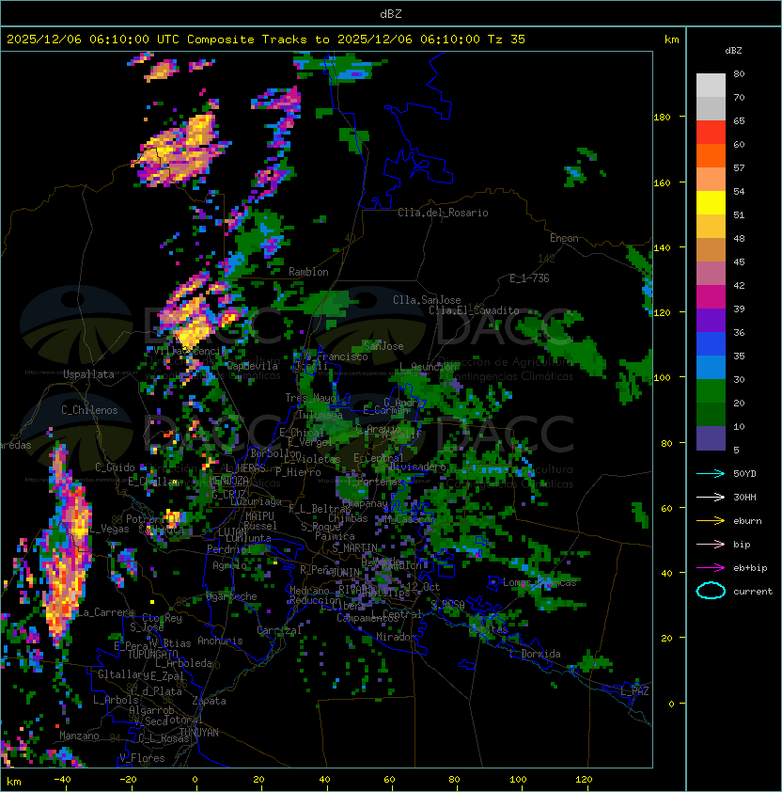Select the slate 5-10 dBZ swatch
This screenshot has height=792, width=782.
click(711, 438)
